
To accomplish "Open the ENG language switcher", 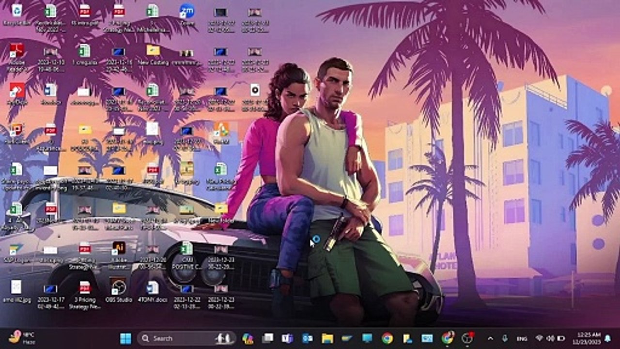I will coord(522,338).
